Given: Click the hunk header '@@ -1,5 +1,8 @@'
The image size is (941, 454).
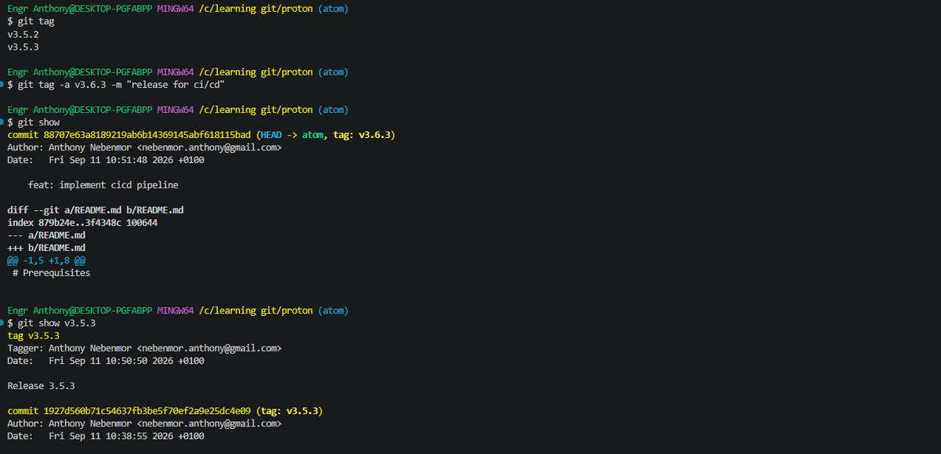Looking at the screenshot, I should tap(46, 260).
